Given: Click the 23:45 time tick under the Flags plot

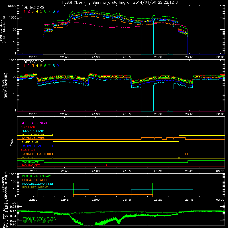Looking at the screenshot, I should (x=189, y=171).
